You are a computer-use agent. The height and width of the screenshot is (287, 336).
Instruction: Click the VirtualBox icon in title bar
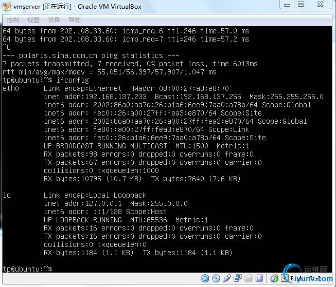[6, 7]
